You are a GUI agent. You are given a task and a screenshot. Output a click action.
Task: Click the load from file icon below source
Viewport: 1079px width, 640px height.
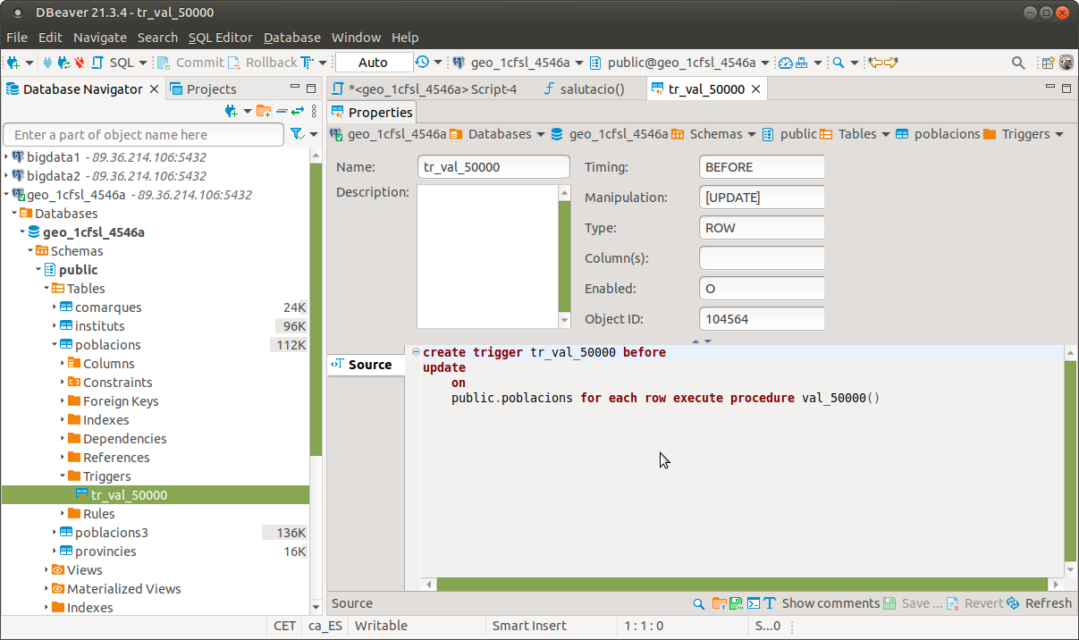tap(720, 603)
